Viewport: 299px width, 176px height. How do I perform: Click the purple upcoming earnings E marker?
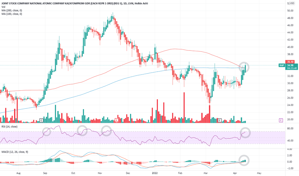(x=281, y=120)
